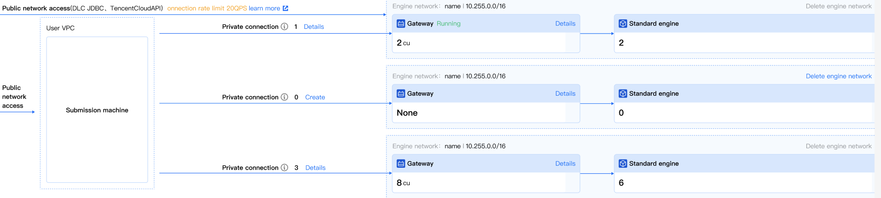Click the Gateway icon of the Running gateway
This screenshot has width=881, height=198.
[x=401, y=24]
